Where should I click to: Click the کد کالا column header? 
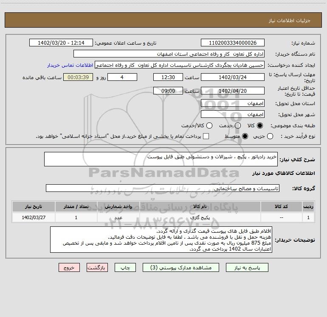tap(281, 206)
